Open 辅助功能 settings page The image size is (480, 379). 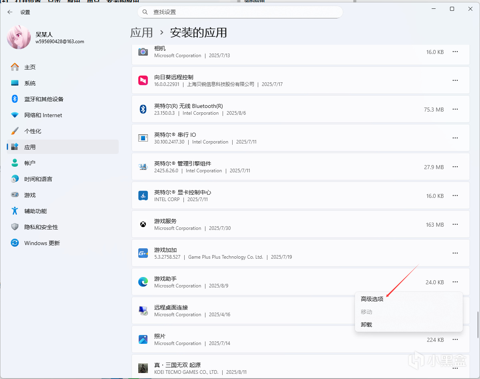[63, 211]
